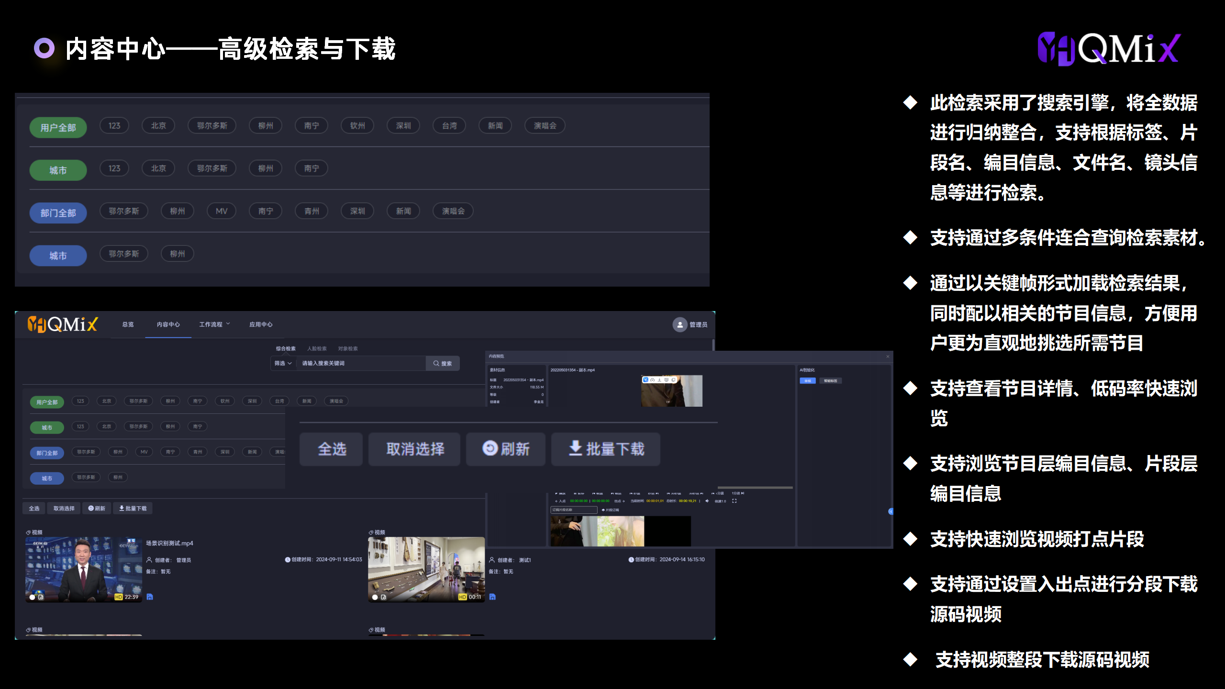Click the blue collapse arrow on preview panel edge
Viewport: 1225px width, 689px height.
click(x=890, y=511)
